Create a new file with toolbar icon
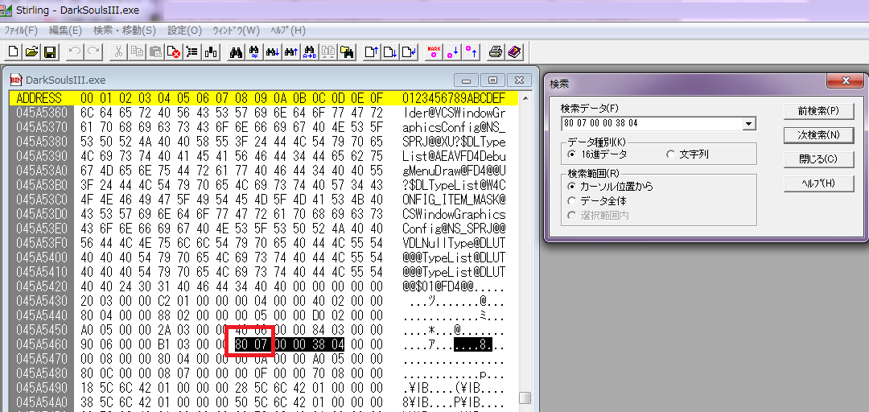869x412 pixels. (14, 52)
